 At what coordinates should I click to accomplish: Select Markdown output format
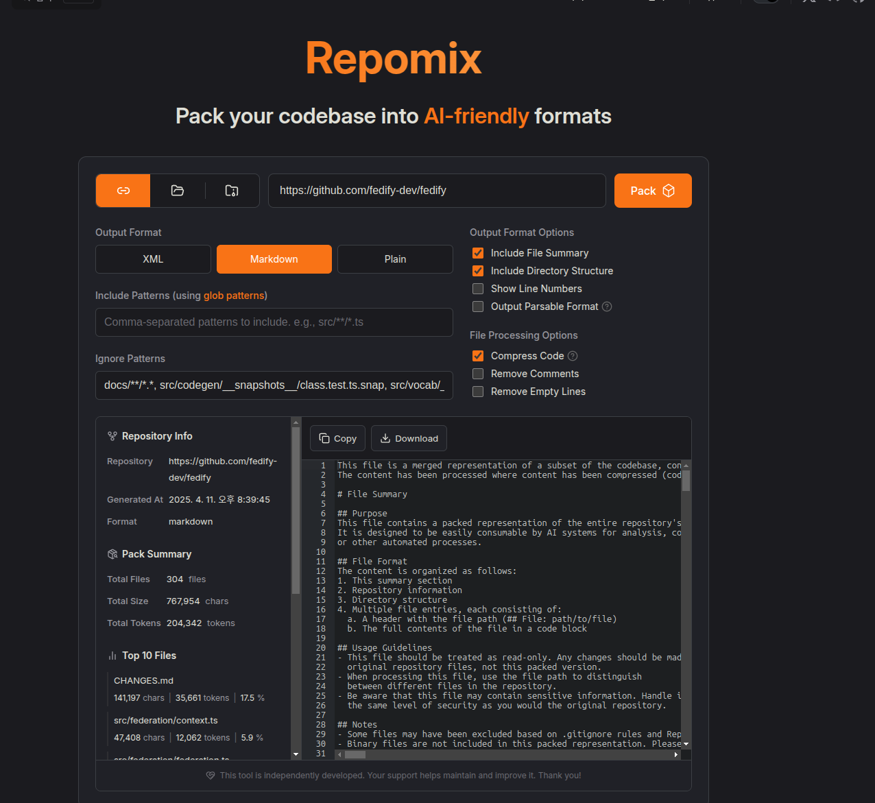point(274,259)
